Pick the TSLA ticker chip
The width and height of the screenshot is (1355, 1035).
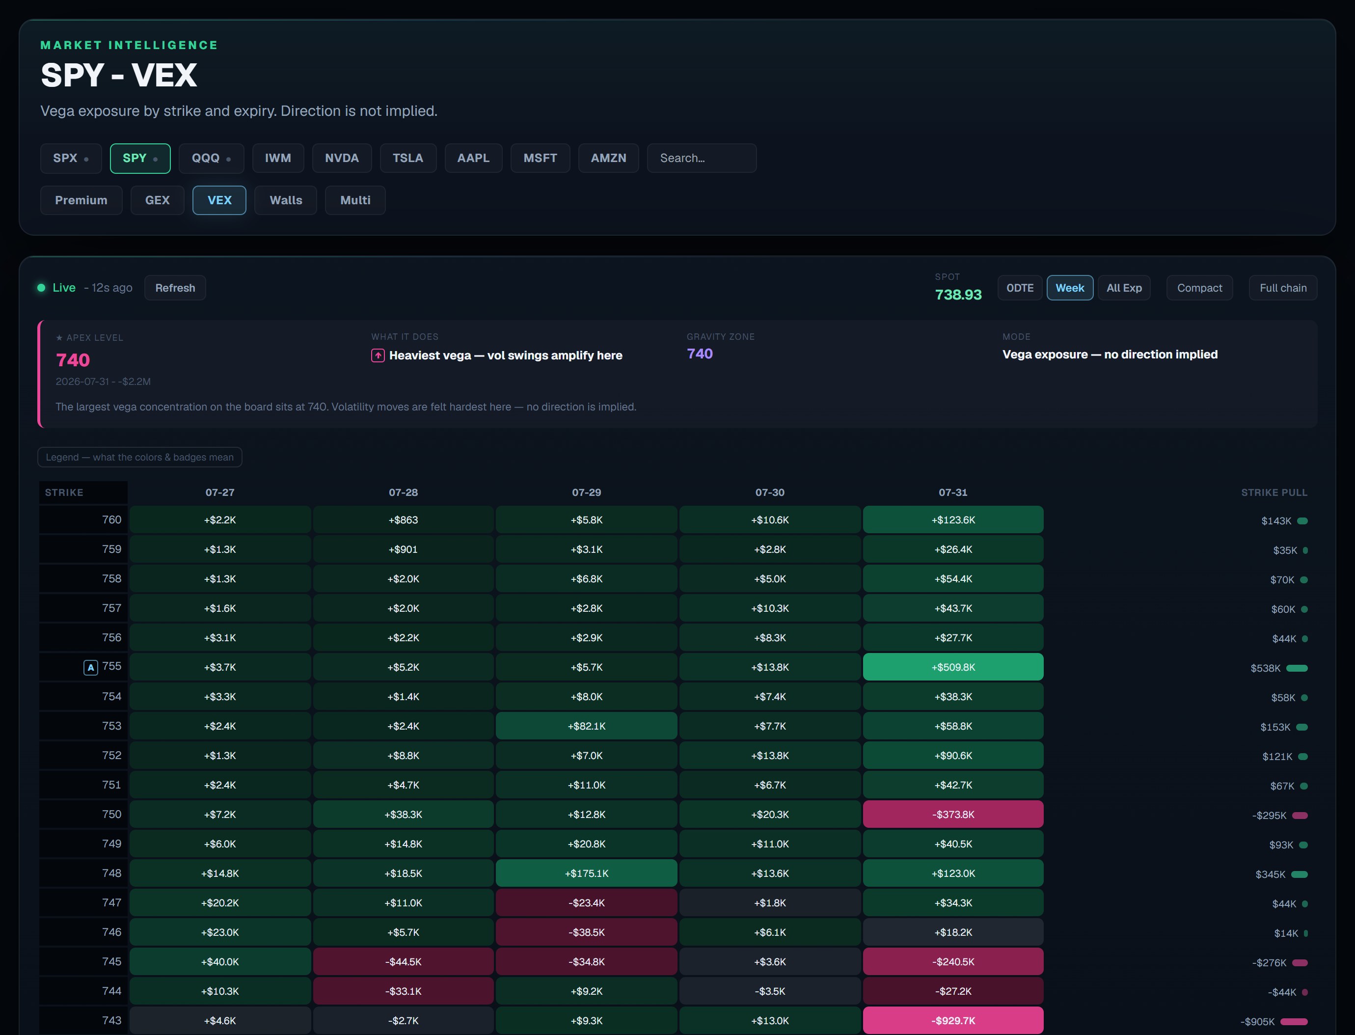[x=408, y=158]
